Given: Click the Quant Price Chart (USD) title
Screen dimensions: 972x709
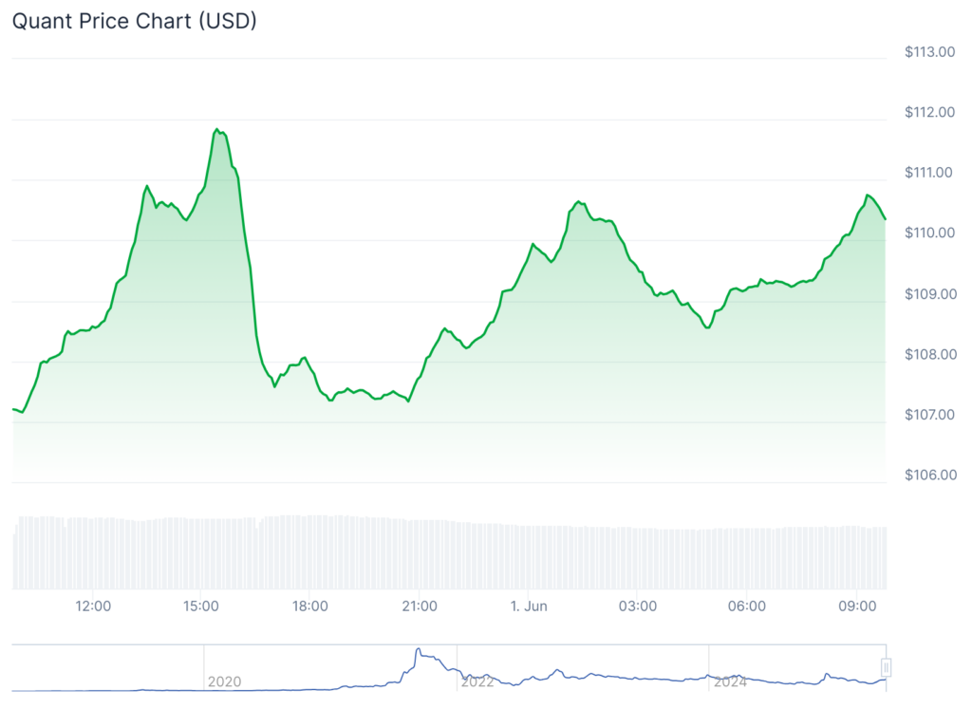Looking at the screenshot, I should point(134,21).
